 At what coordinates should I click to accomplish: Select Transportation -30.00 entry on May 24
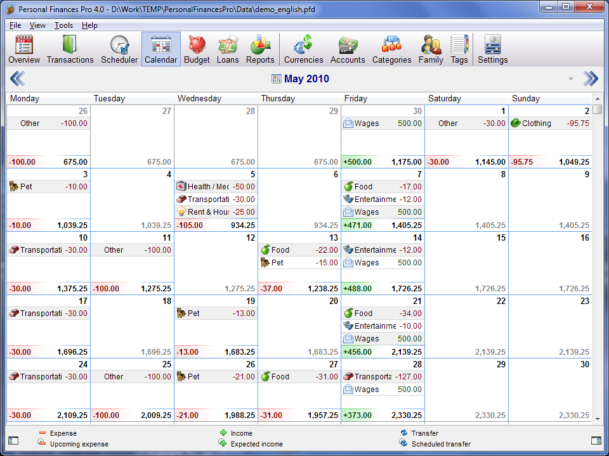[49, 376]
